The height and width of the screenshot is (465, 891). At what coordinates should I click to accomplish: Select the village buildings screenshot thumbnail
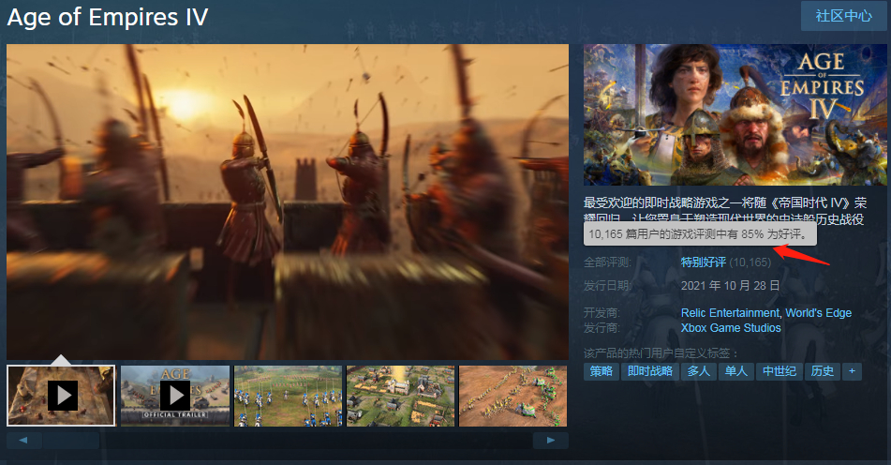[x=401, y=396]
